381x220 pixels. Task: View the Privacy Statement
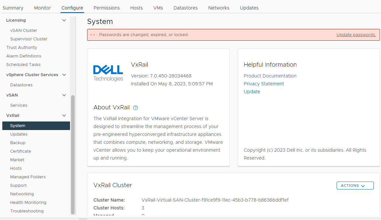(264, 84)
